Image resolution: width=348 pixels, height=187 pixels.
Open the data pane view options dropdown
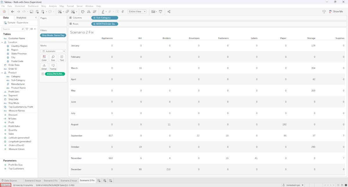pos(32,29)
